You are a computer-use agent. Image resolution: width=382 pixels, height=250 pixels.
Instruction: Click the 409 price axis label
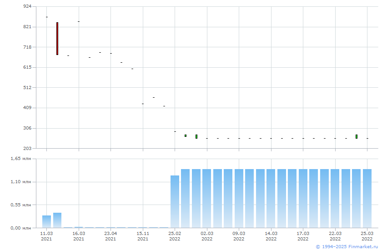coord(27,108)
